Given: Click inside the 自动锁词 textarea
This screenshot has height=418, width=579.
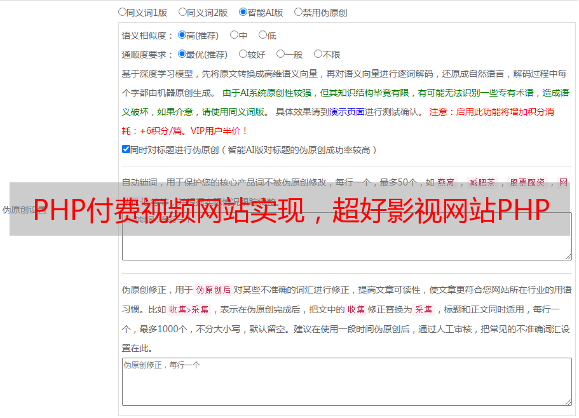Looking at the screenshot, I should point(347,236).
